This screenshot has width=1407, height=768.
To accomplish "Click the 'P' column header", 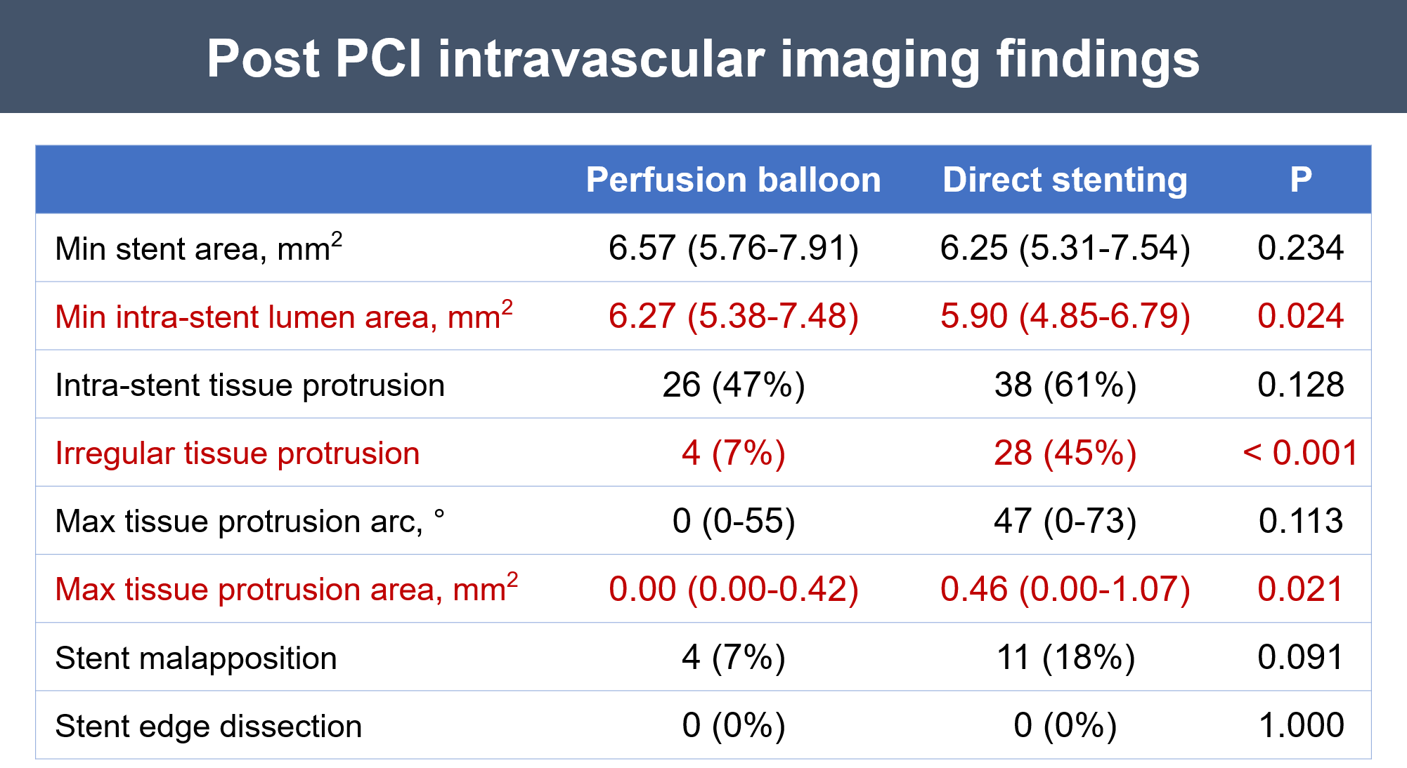I will 1300,180.
